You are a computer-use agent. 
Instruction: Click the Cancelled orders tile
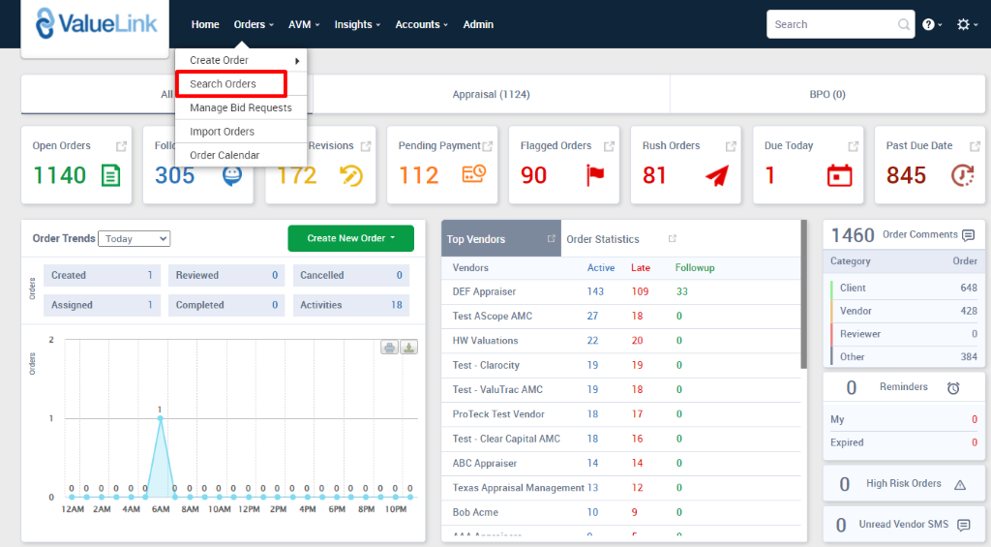pyautogui.click(x=351, y=275)
